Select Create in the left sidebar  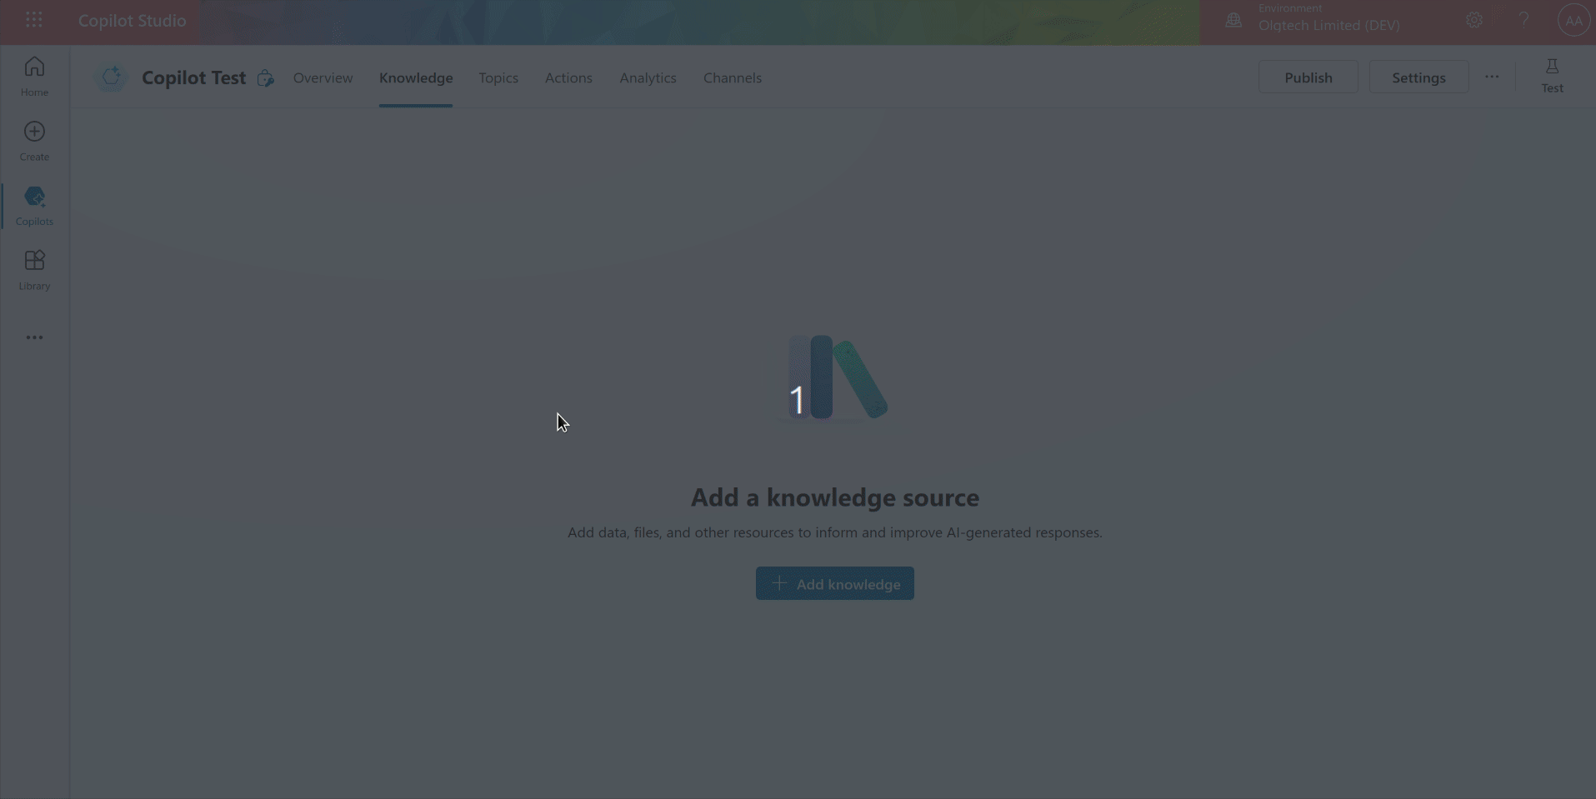click(x=33, y=139)
